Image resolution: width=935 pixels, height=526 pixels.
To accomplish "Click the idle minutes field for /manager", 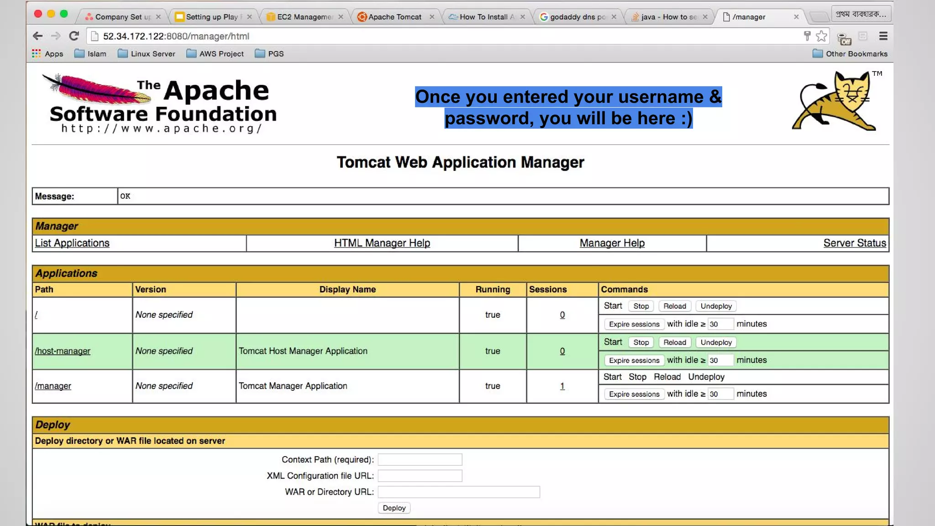I will click(x=720, y=394).
